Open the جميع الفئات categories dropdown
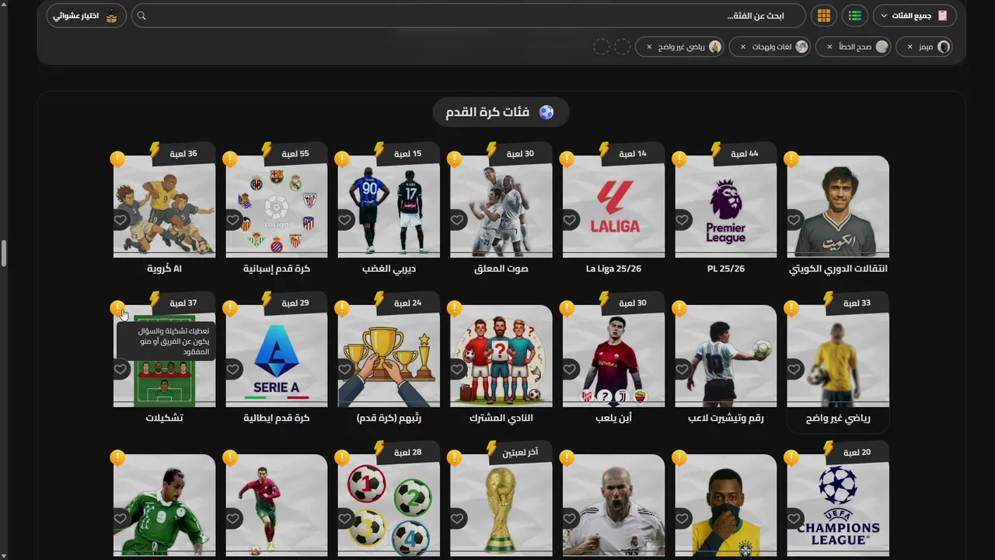The width and height of the screenshot is (995, 560). (915, 16)
